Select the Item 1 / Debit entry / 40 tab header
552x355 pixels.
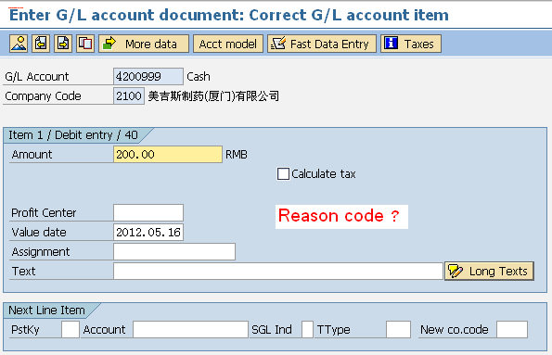(74, 135)
